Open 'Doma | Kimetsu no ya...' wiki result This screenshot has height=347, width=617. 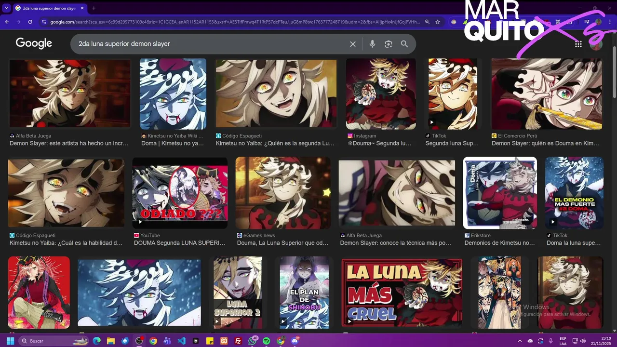172,143
